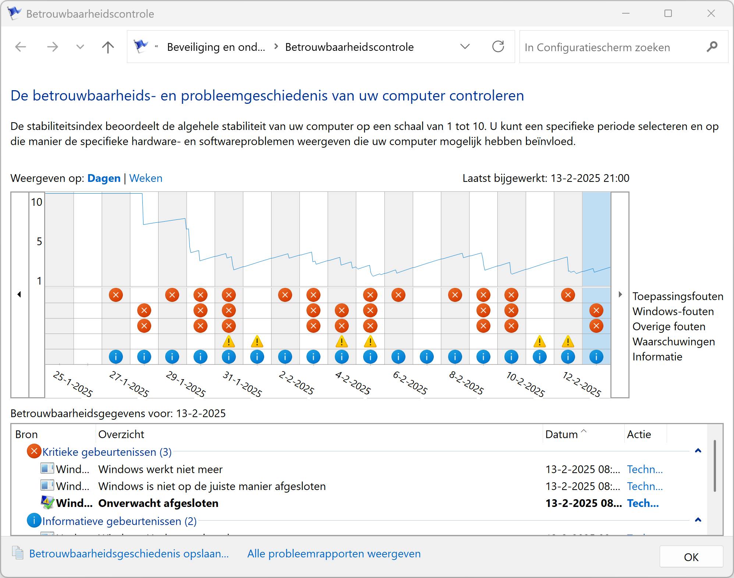Viewport: 734px width, 578px height.
Task: Switch chart view to Dagen
Action: 104,178
